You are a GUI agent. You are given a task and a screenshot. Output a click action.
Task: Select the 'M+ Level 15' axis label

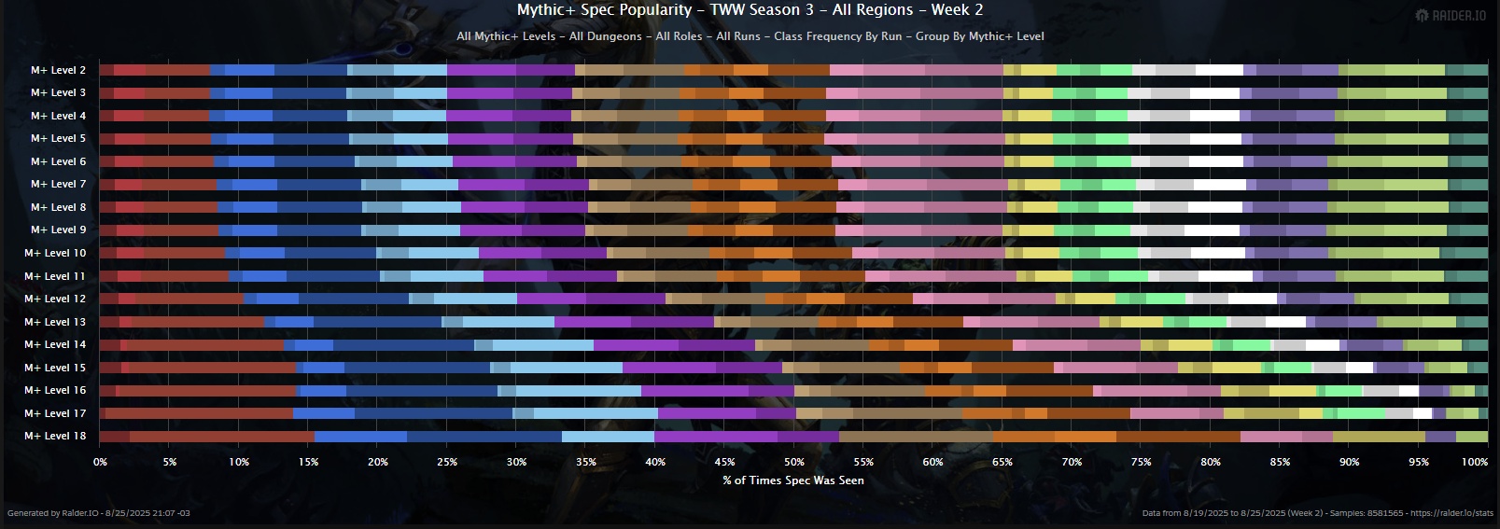(55, 368)
